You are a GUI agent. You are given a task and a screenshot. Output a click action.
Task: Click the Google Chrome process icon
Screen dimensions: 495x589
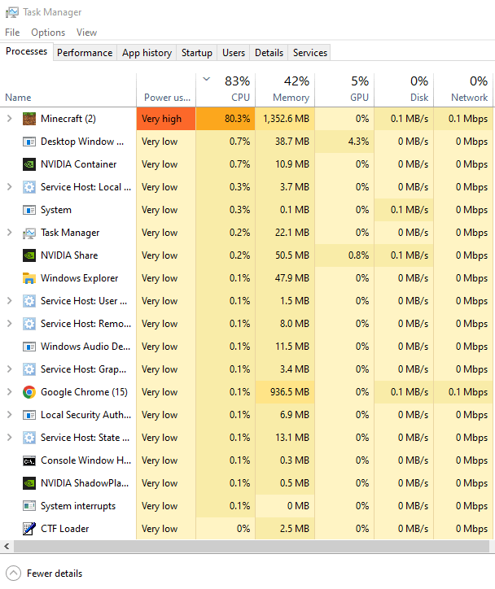click(29, 392)
